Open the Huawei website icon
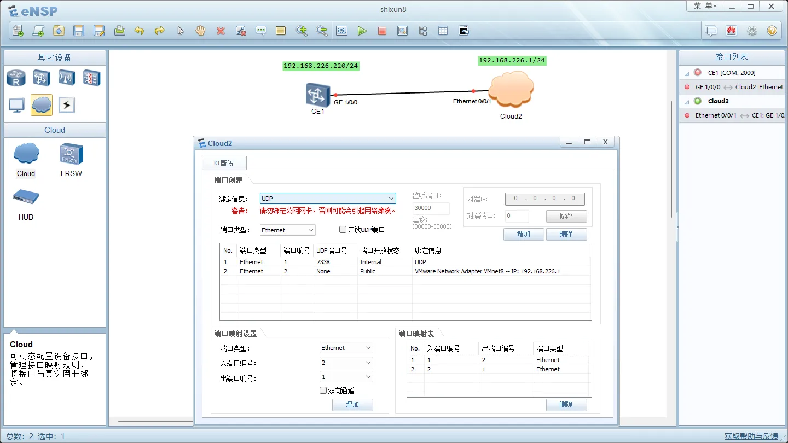 (732, 31)
